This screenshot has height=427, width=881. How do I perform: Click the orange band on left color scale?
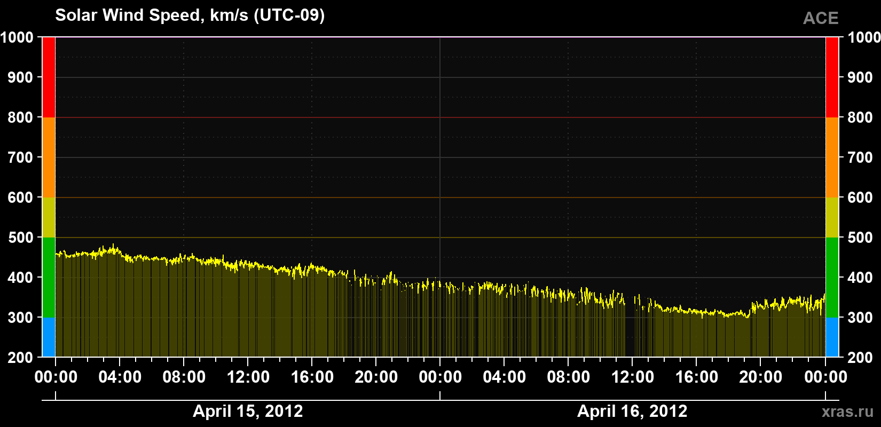pos(49,157)
